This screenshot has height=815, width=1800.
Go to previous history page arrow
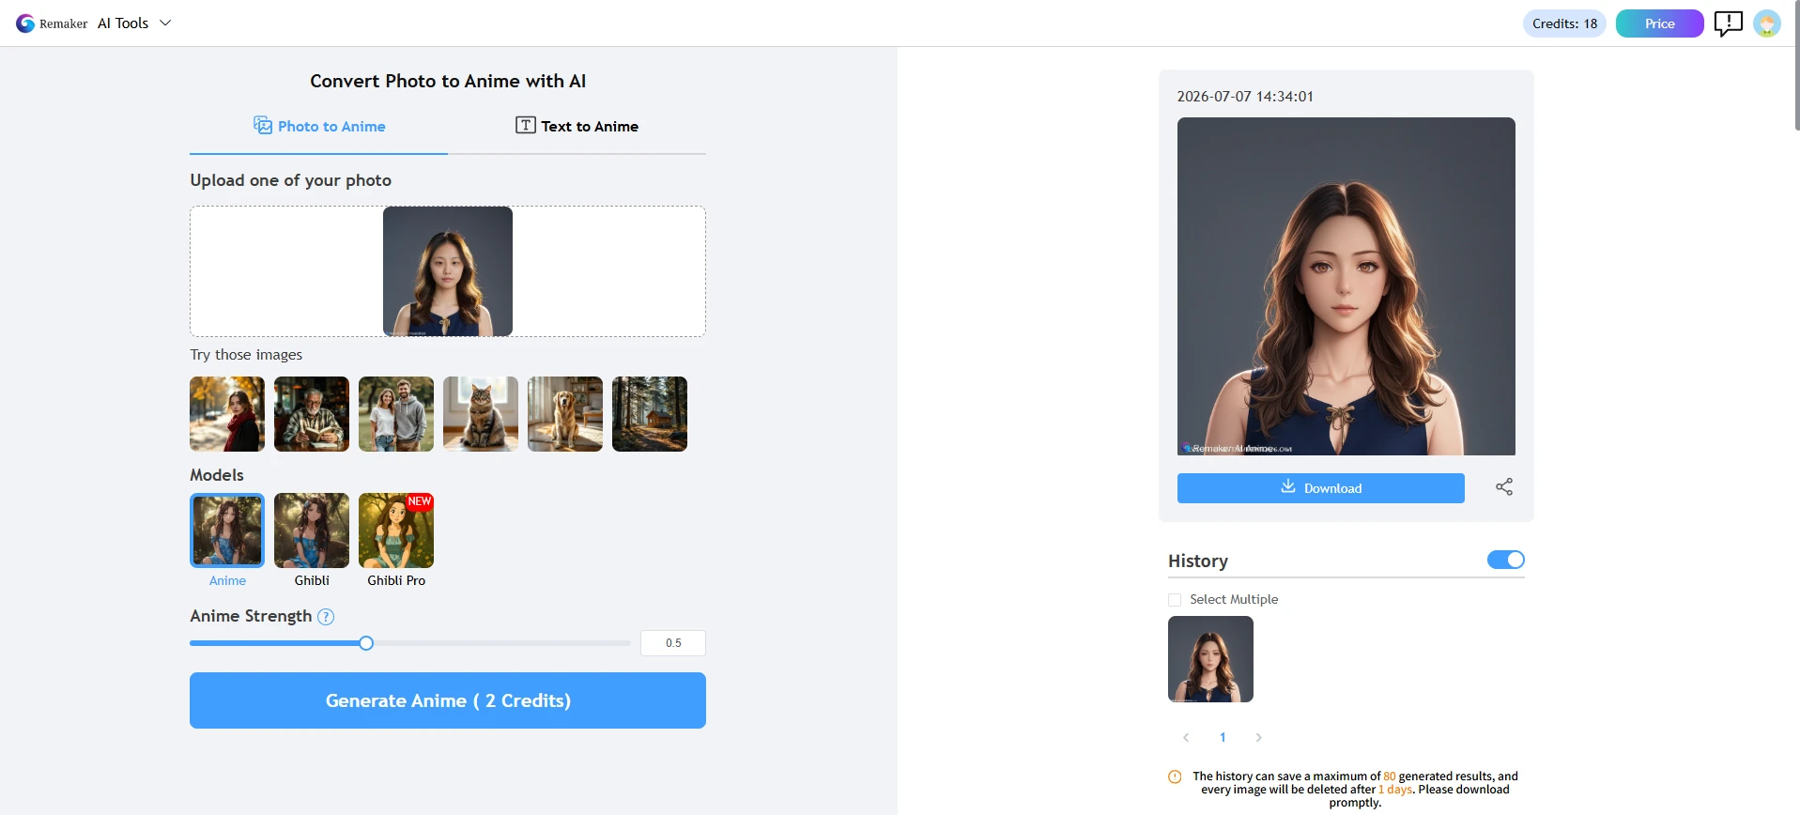click(x=1186, y=737)
